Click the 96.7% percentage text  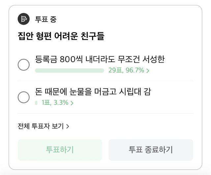[135, 70]
